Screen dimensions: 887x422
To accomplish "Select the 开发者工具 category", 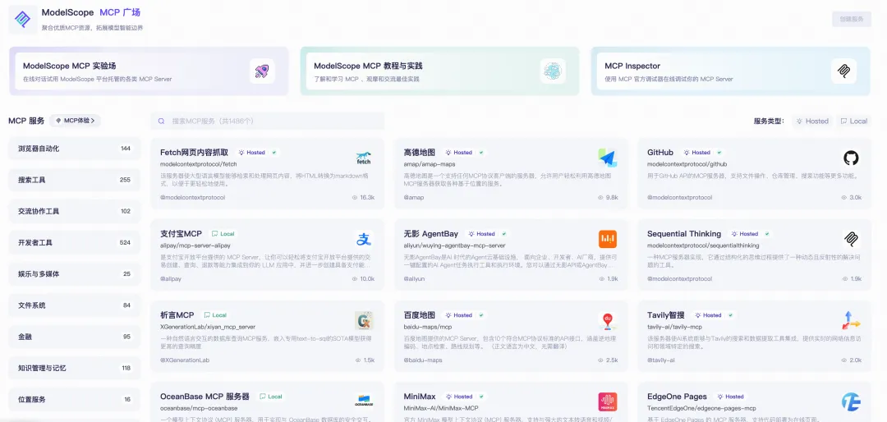I will click(x=75, y=243).
